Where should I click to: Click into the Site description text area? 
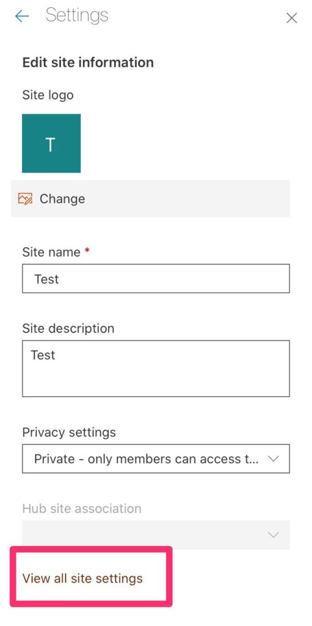pos(156,369)
